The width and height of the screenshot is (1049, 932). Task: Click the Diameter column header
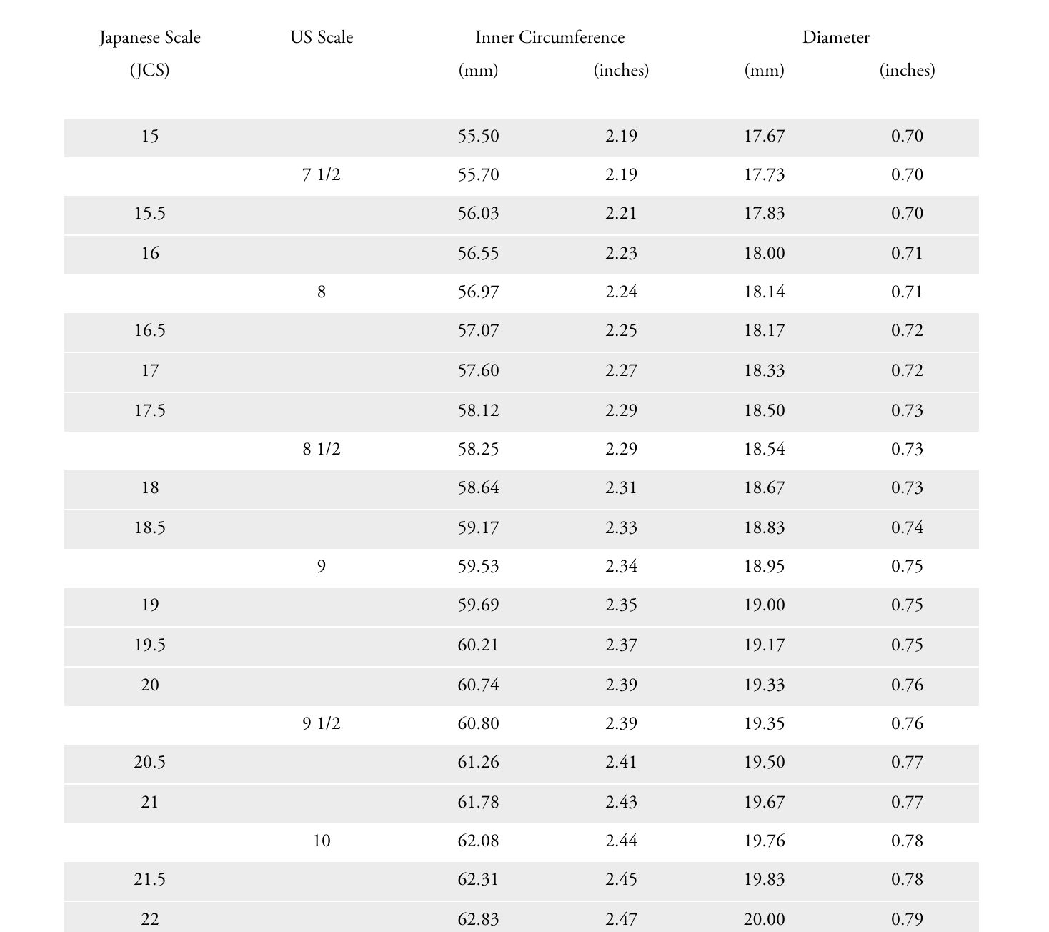pyautogui.click(x=835, y=38)
